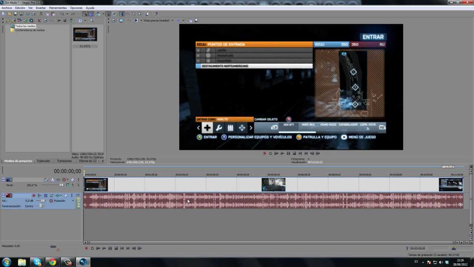Toggle loop playback in timeline transport bar
This screenshot has width=474, height=267.
tap(92, 248)
